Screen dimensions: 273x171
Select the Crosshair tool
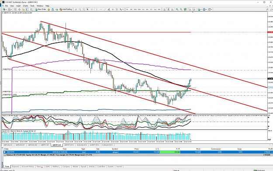pyautogui.click(x=92, y=10)
